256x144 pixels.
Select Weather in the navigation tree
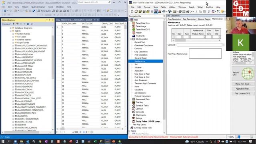[x=138, y=68]
